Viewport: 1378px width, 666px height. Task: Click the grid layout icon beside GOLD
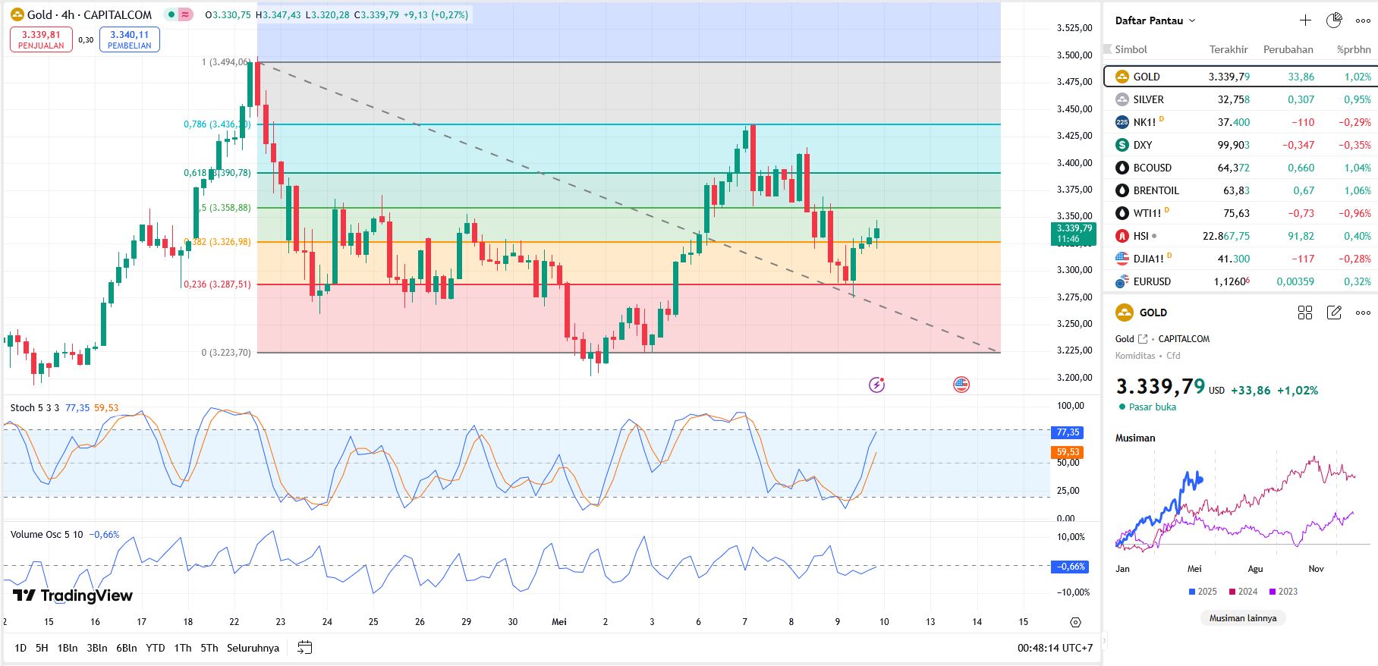(x=1305, y=313)
